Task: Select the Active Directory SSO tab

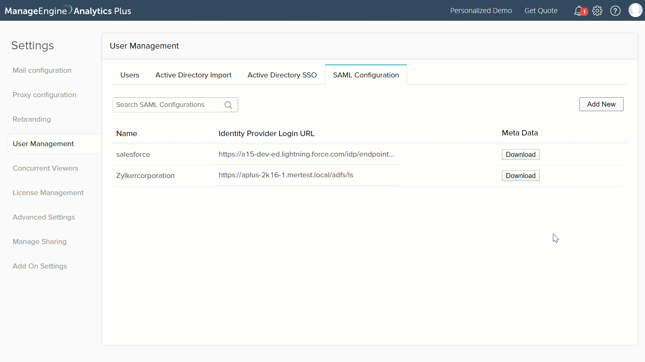Action: pyautogui.click(x=282, y=75)
